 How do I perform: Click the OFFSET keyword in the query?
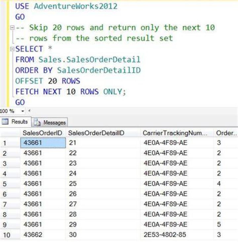[29, 81]
